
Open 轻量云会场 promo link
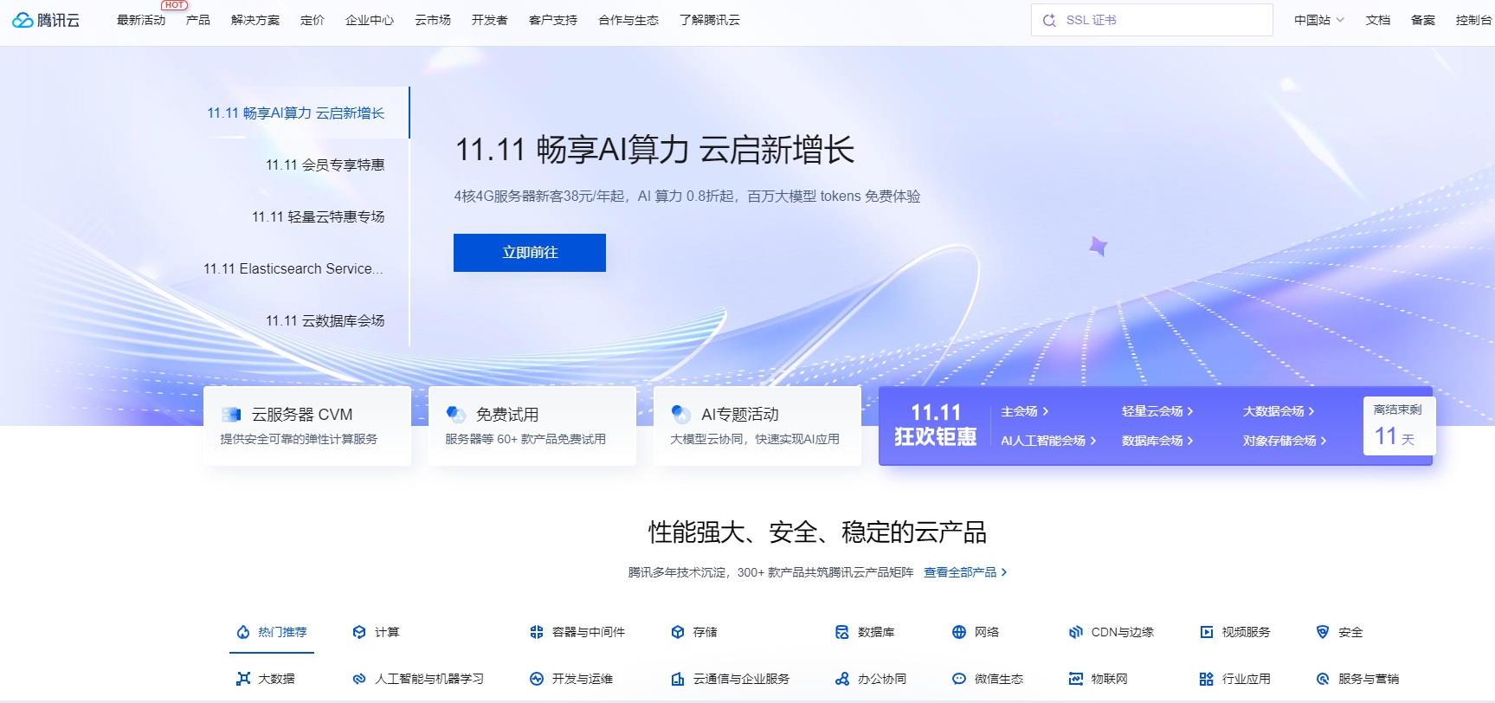(x=1157, y=411)
